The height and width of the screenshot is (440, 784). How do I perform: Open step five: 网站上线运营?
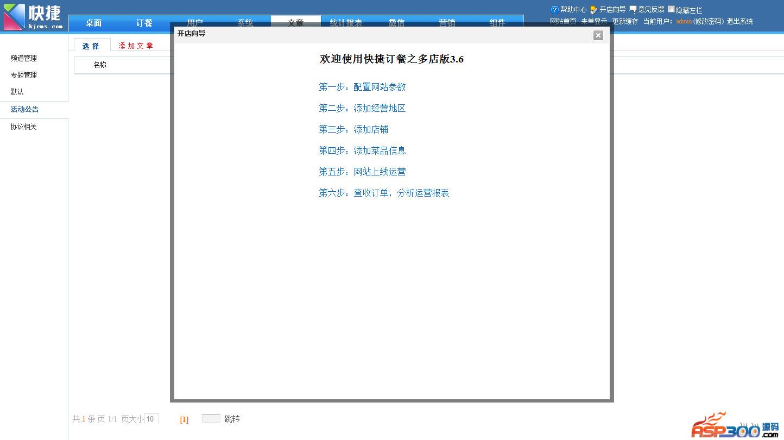tap(363, 172)
